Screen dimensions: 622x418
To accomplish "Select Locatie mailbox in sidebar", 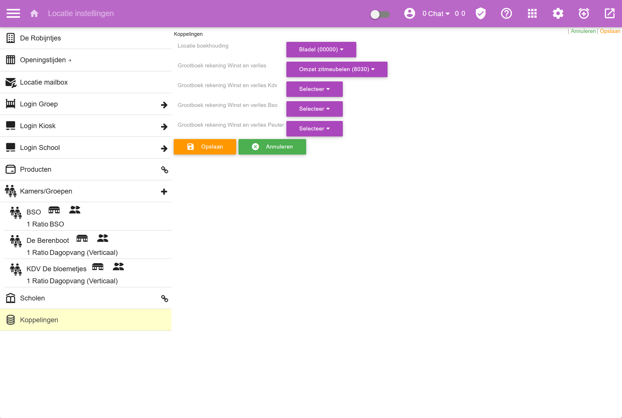I will pyautogui.click(x=44, y=82).
